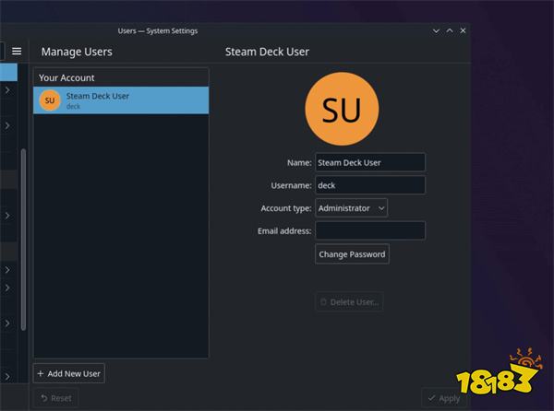
Task: Maximize window using title bar up chevron
Action: tap(450, 31)
